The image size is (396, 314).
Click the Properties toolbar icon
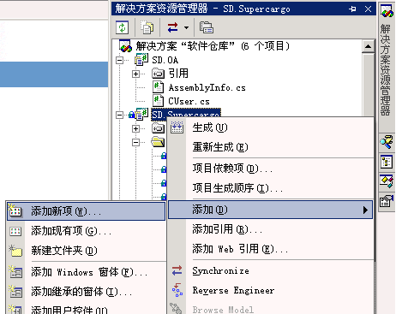click(207, 27)
